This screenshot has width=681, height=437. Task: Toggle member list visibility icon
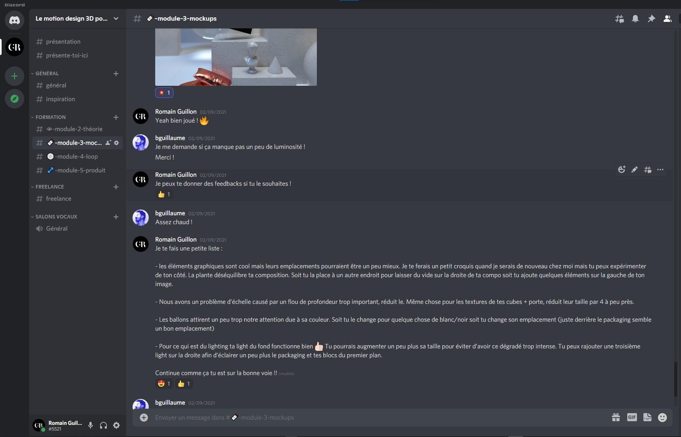tap(668, 19)
